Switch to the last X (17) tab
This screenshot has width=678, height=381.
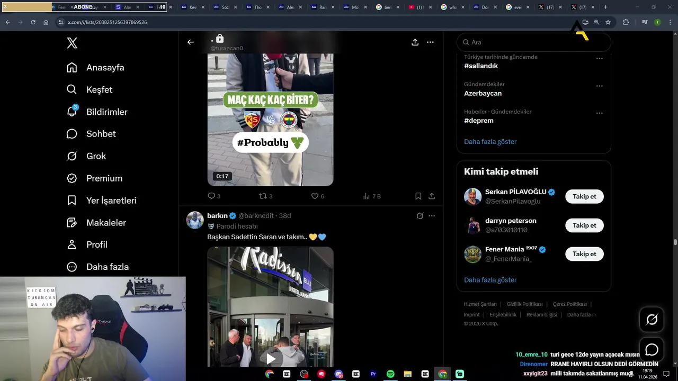tap(582, 7)
